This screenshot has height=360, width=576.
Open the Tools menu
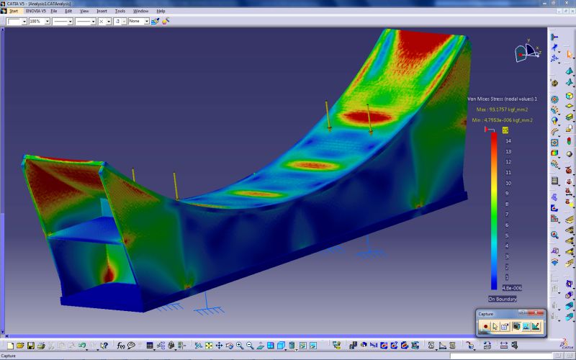click(x=120, y=12)
